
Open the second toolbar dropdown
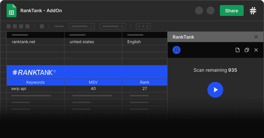point(112,26)
